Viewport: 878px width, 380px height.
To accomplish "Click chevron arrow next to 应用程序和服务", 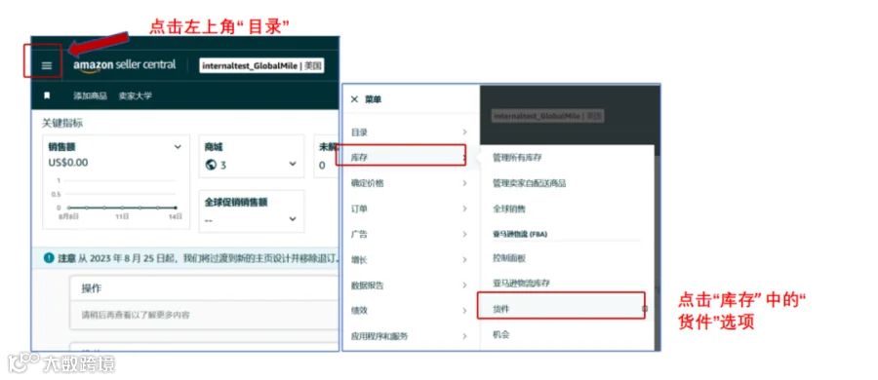I will [464, 336].
